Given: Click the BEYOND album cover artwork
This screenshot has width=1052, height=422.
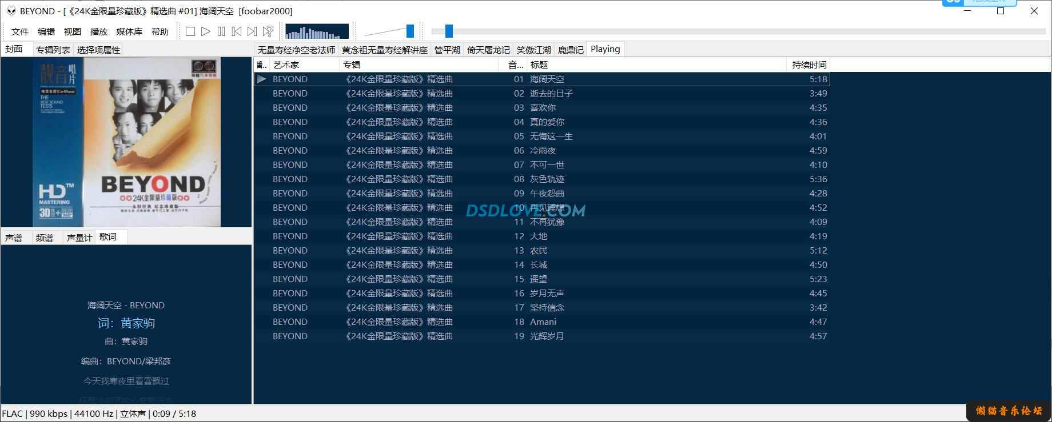Looking at the screenshot, I should pyautogui.click(x=126, y=142).
